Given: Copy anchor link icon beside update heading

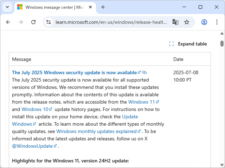Looking at the screenshot, I should coord(144,72).
